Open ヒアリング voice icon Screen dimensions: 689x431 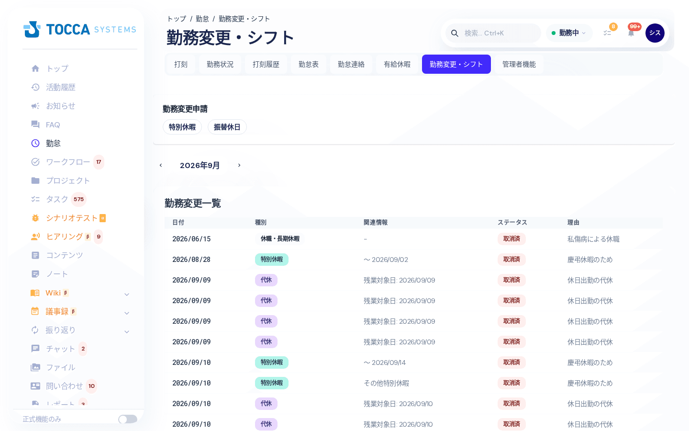click(x=35, y=237)
